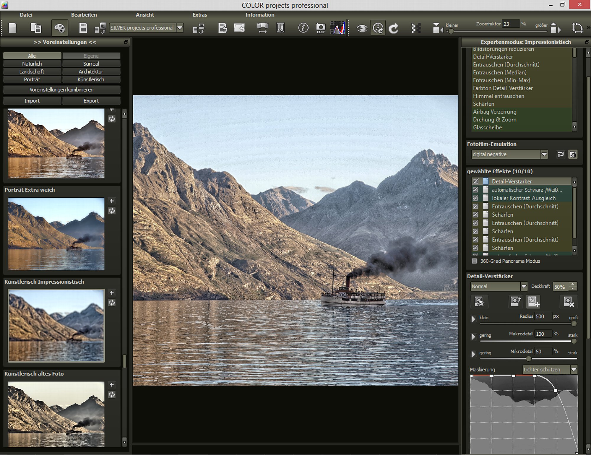The height and width of the screenshot is (455, 591).
Task: Click the painter's palette icon in toolbar
Action: coord(60,28)
